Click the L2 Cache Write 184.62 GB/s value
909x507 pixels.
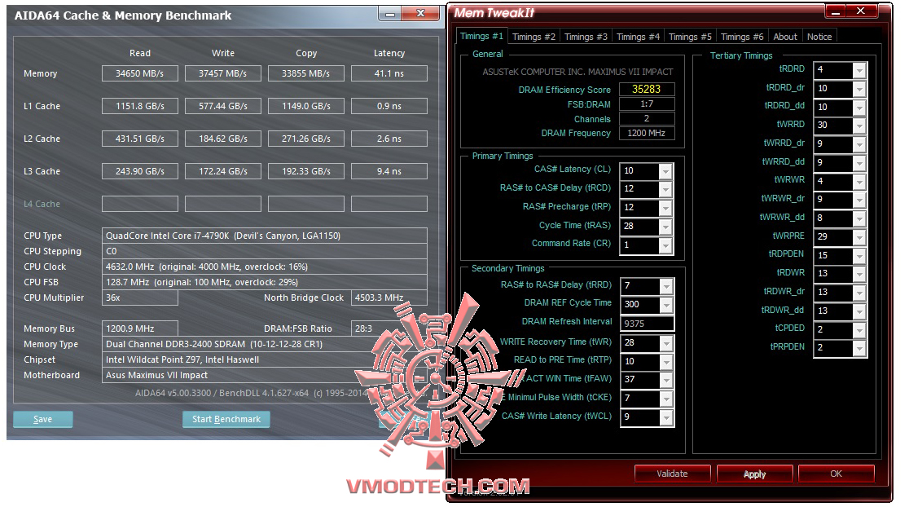[x=223, y=139]
